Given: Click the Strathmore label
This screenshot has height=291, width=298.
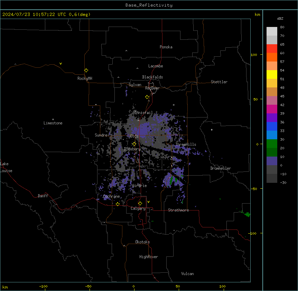Looking at the screenshot, I should [x=178, y=210].
